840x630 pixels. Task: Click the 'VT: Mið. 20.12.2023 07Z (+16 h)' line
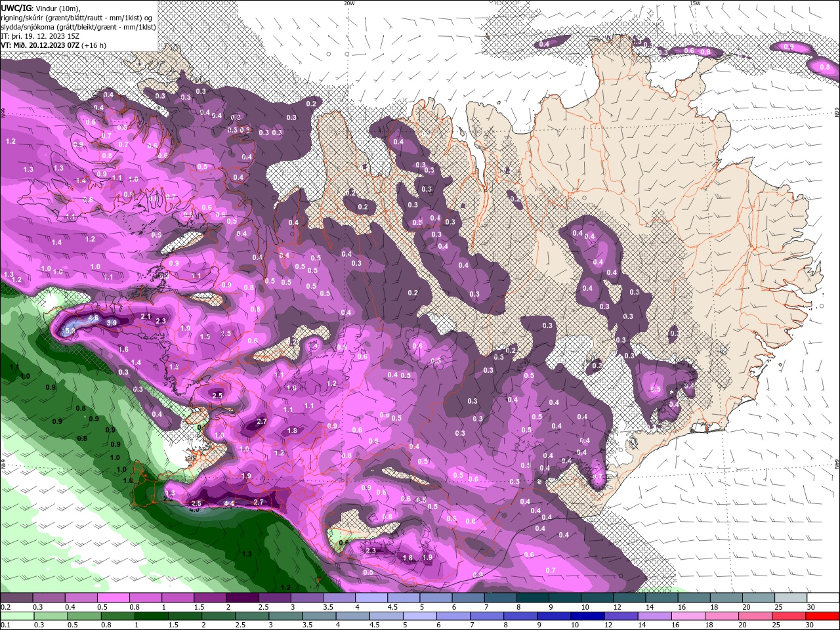coord(54,45)
